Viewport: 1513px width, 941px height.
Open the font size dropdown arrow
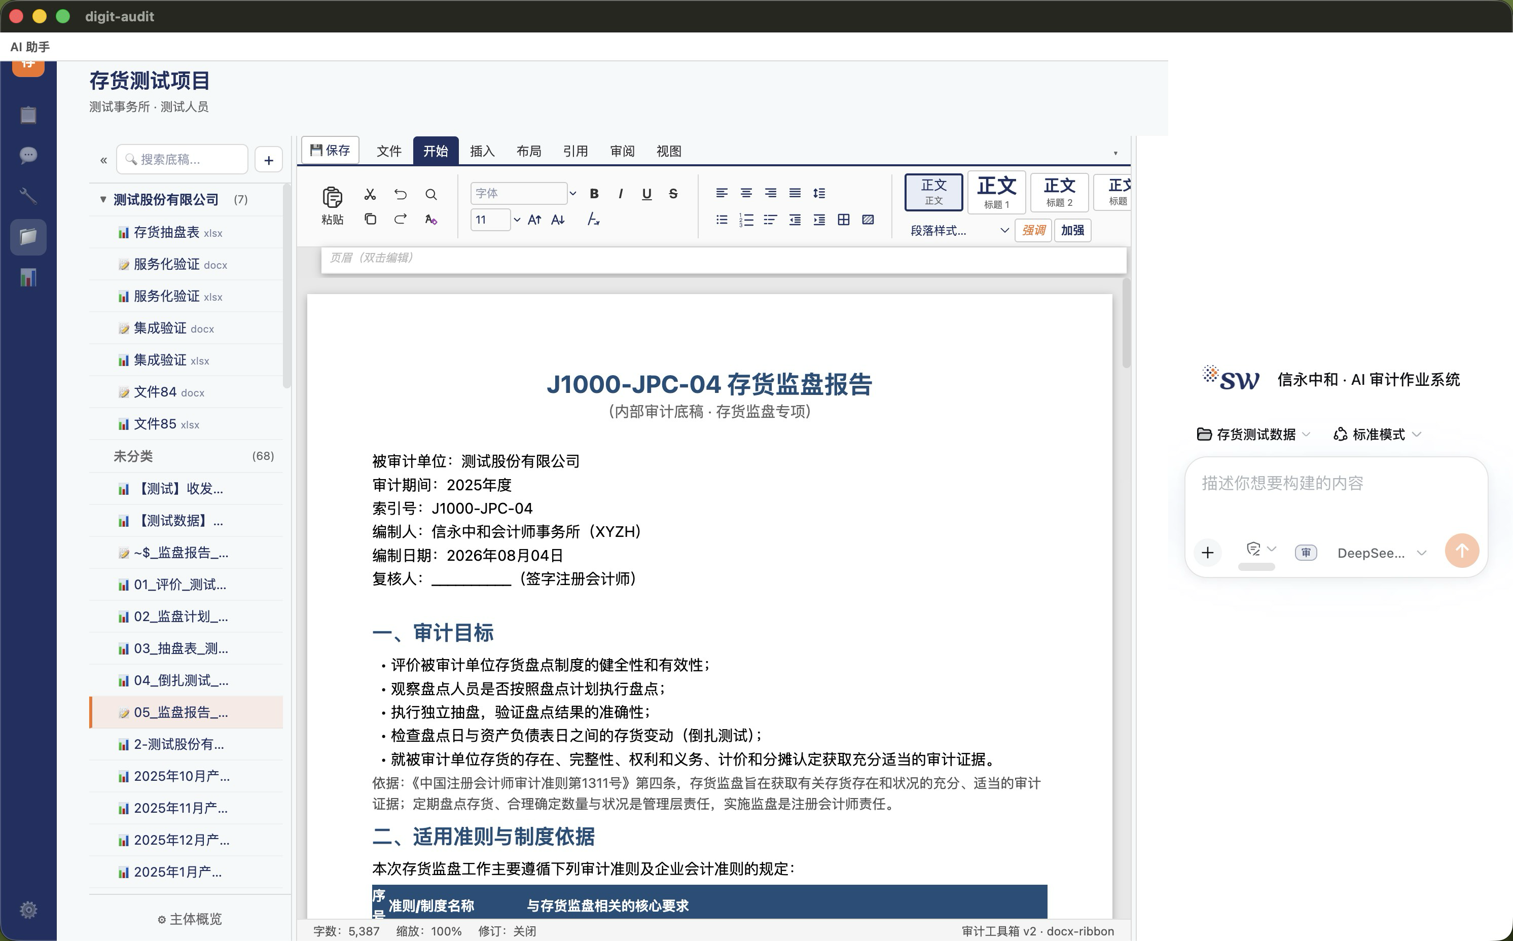tap(517, 220)
